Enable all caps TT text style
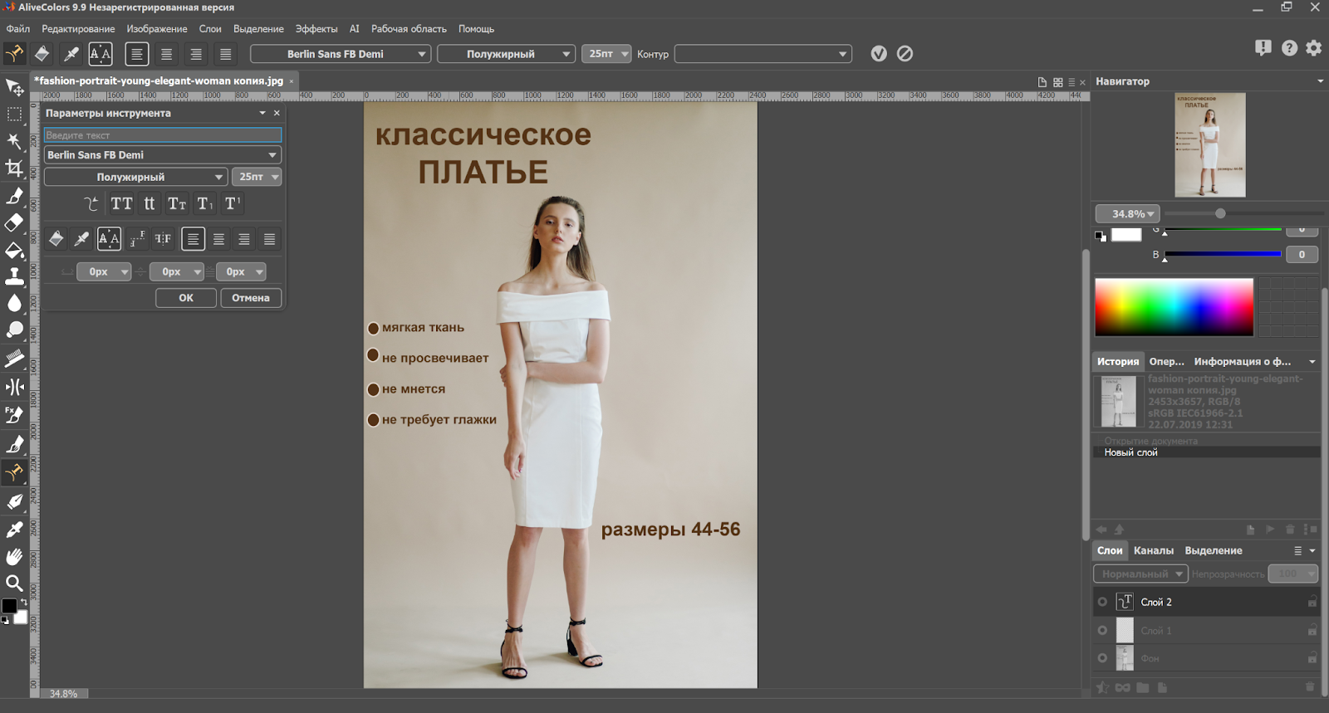The width and height of the screenshot is (1329, 713). click(x=122, y=203)
